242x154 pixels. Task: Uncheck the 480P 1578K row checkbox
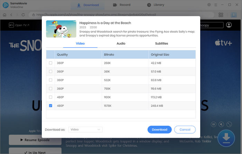click(50, 106)
